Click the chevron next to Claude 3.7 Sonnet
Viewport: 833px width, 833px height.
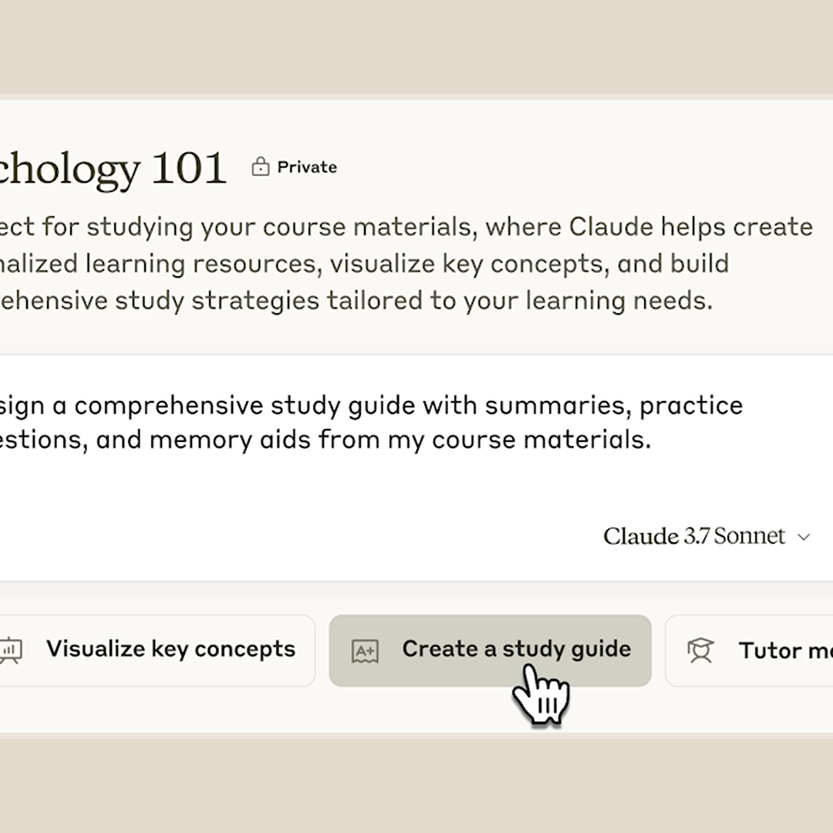coord(804,537)
